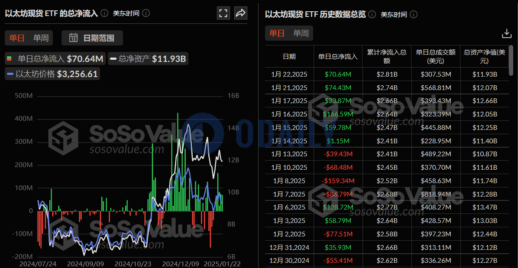
Task: Select 单日 tab in history table
Action: coord(277,33)
